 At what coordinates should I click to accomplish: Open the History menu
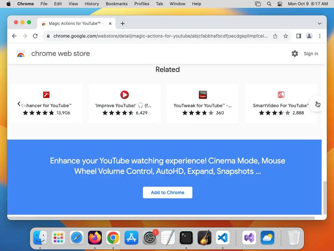(92, 4)
